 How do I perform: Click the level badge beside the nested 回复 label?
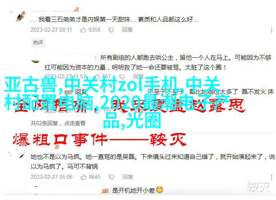[x=68, y=92]
